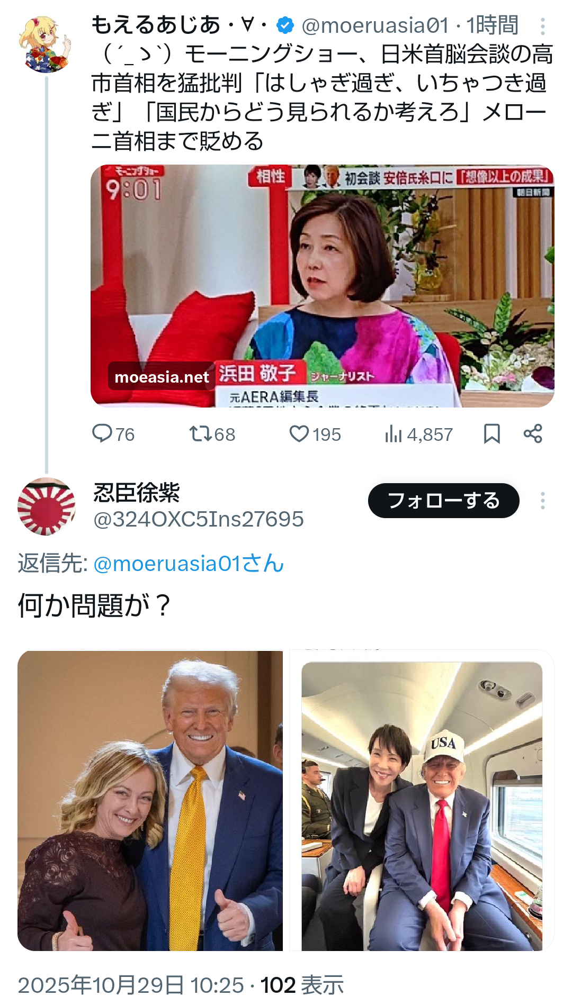Screen dimensions: 572x1005
Task: Open the news image with moeasia.net watermark
Action: tap(323, 286)
